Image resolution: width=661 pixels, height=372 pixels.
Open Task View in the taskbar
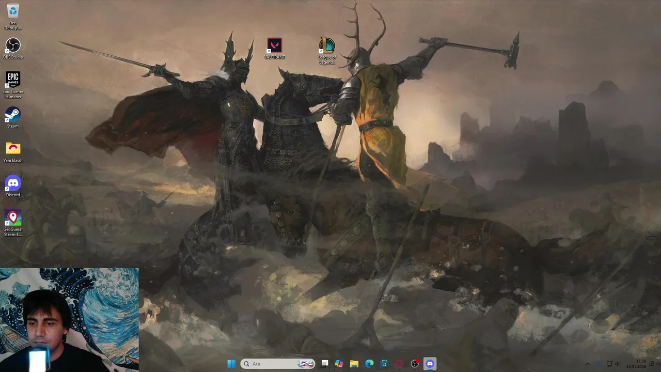324,364
